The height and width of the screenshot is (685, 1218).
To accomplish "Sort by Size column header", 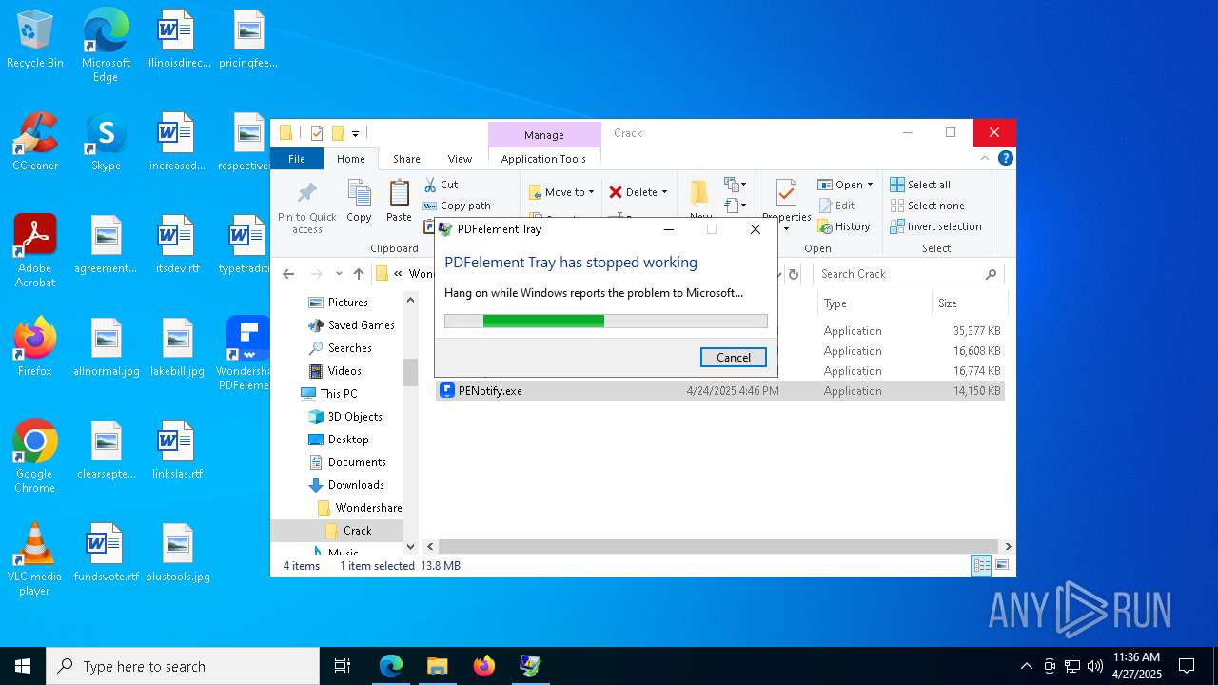I will point(969,303).
